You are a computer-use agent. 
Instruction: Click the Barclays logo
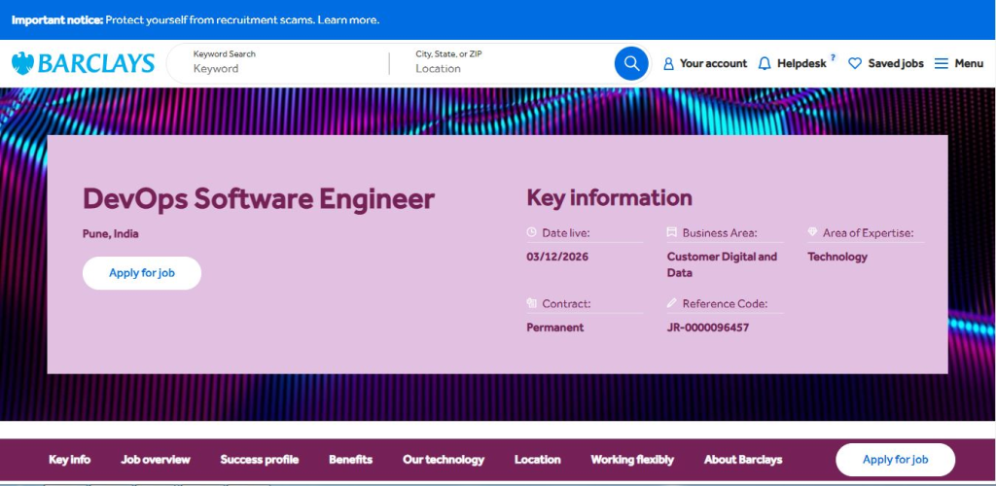83,63
